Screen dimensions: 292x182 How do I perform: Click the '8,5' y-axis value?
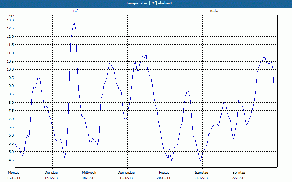click(11, 94)
